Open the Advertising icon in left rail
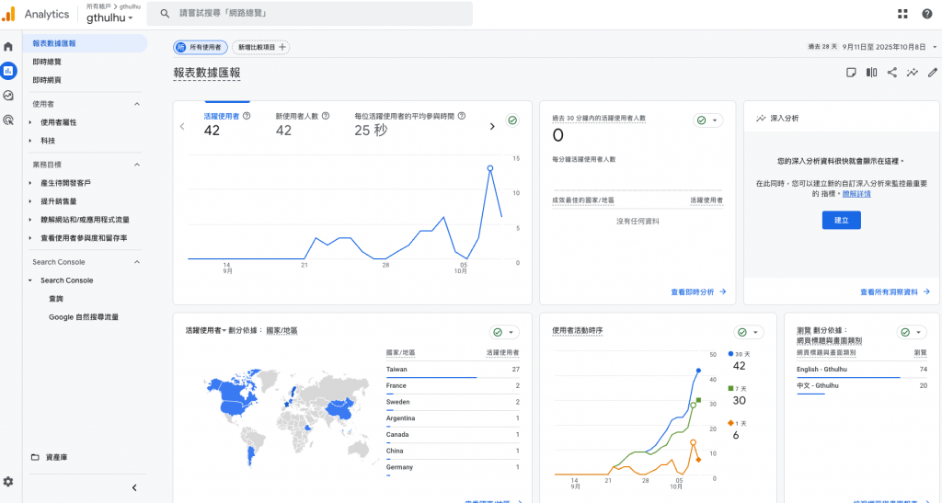This screenshot has height=503, width=942. pos(8,120)
